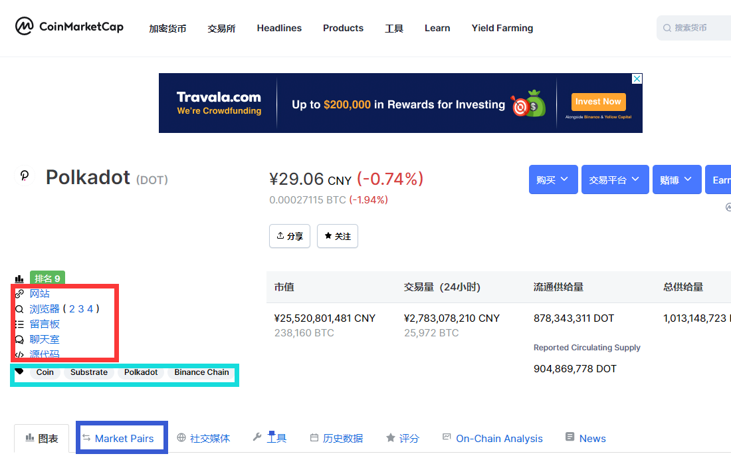Image resolution: width=731 pixels, height=464 pixels.
Task: Open the Yield Farming menu
Action: click(x=502, y=28)
